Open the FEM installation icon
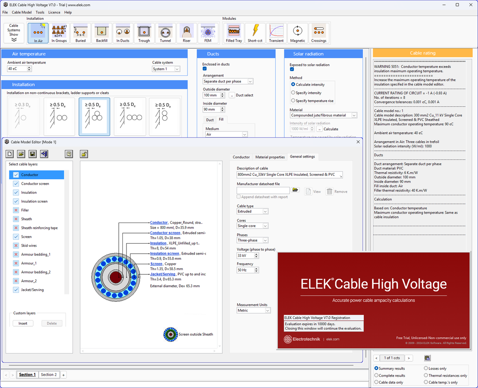The image size is (478, 388). 208,33
